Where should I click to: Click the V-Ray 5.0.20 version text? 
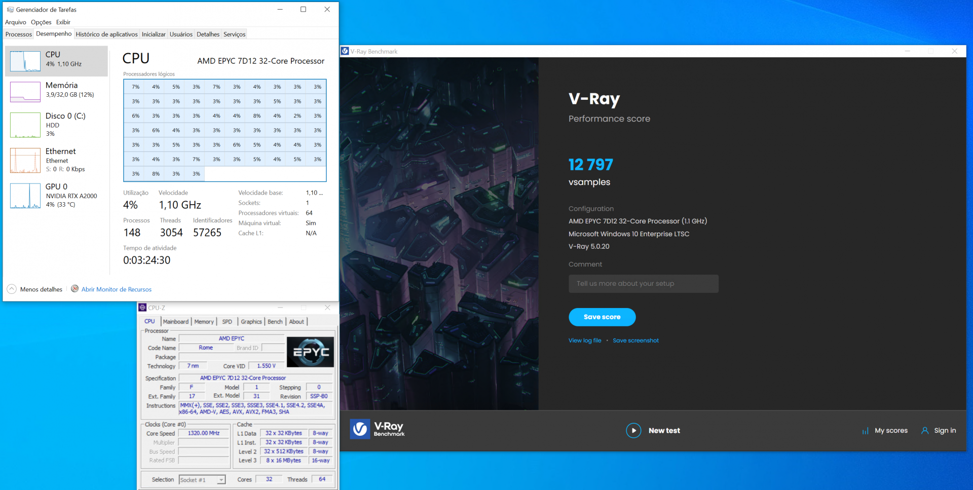pos(589,247)
